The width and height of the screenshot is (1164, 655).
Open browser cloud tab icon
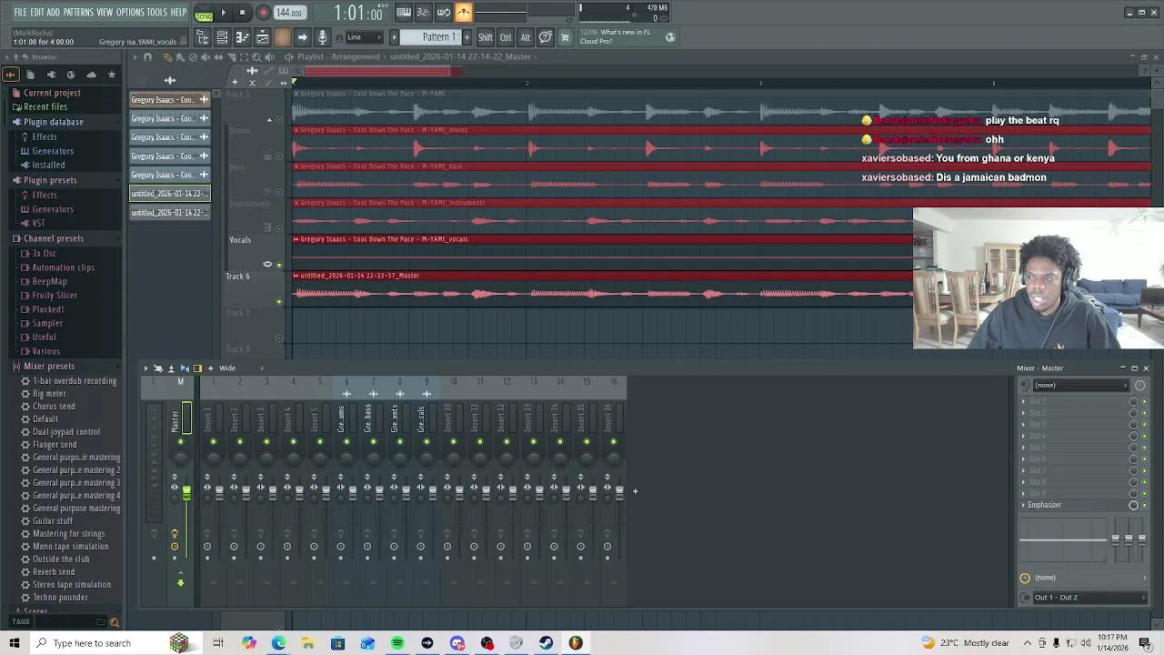point(91,75)
